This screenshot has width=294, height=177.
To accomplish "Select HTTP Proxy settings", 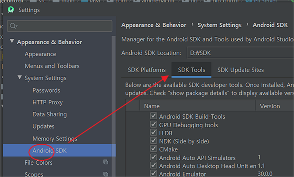I will [x=48, y=102].
